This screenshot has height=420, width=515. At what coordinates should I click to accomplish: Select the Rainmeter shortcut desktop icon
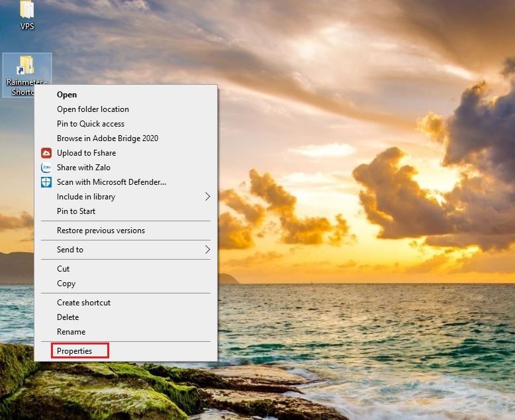26,76
